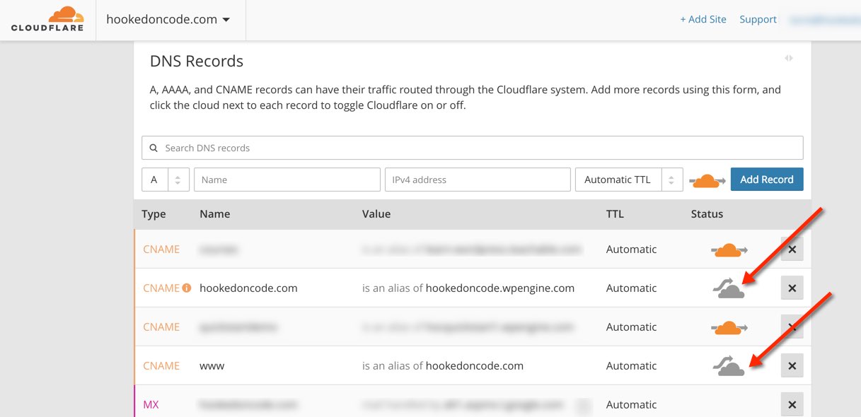
Task: Click the collapse arrows icon in DNS panel
Action: click(789, 58)
